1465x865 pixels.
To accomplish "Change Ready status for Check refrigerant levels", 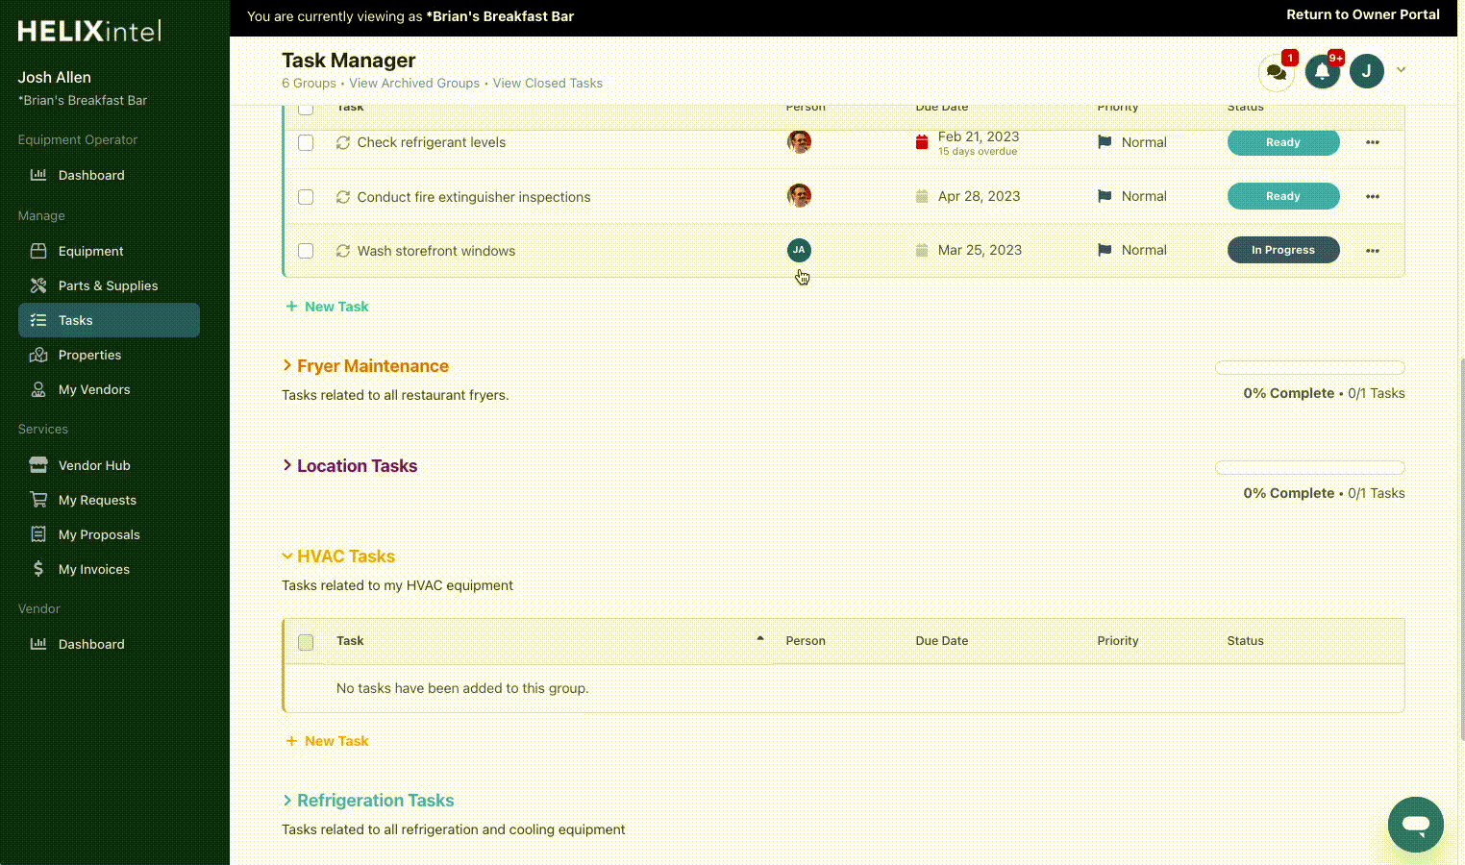I will pyautogui.click(x=1283, y=142).
